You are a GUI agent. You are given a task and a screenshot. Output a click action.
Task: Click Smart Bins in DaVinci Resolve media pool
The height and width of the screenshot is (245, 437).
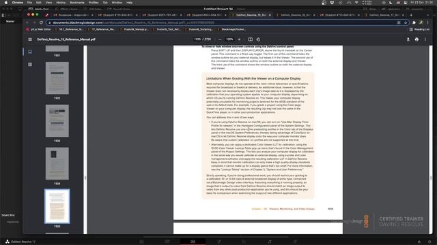click(8, 215)
